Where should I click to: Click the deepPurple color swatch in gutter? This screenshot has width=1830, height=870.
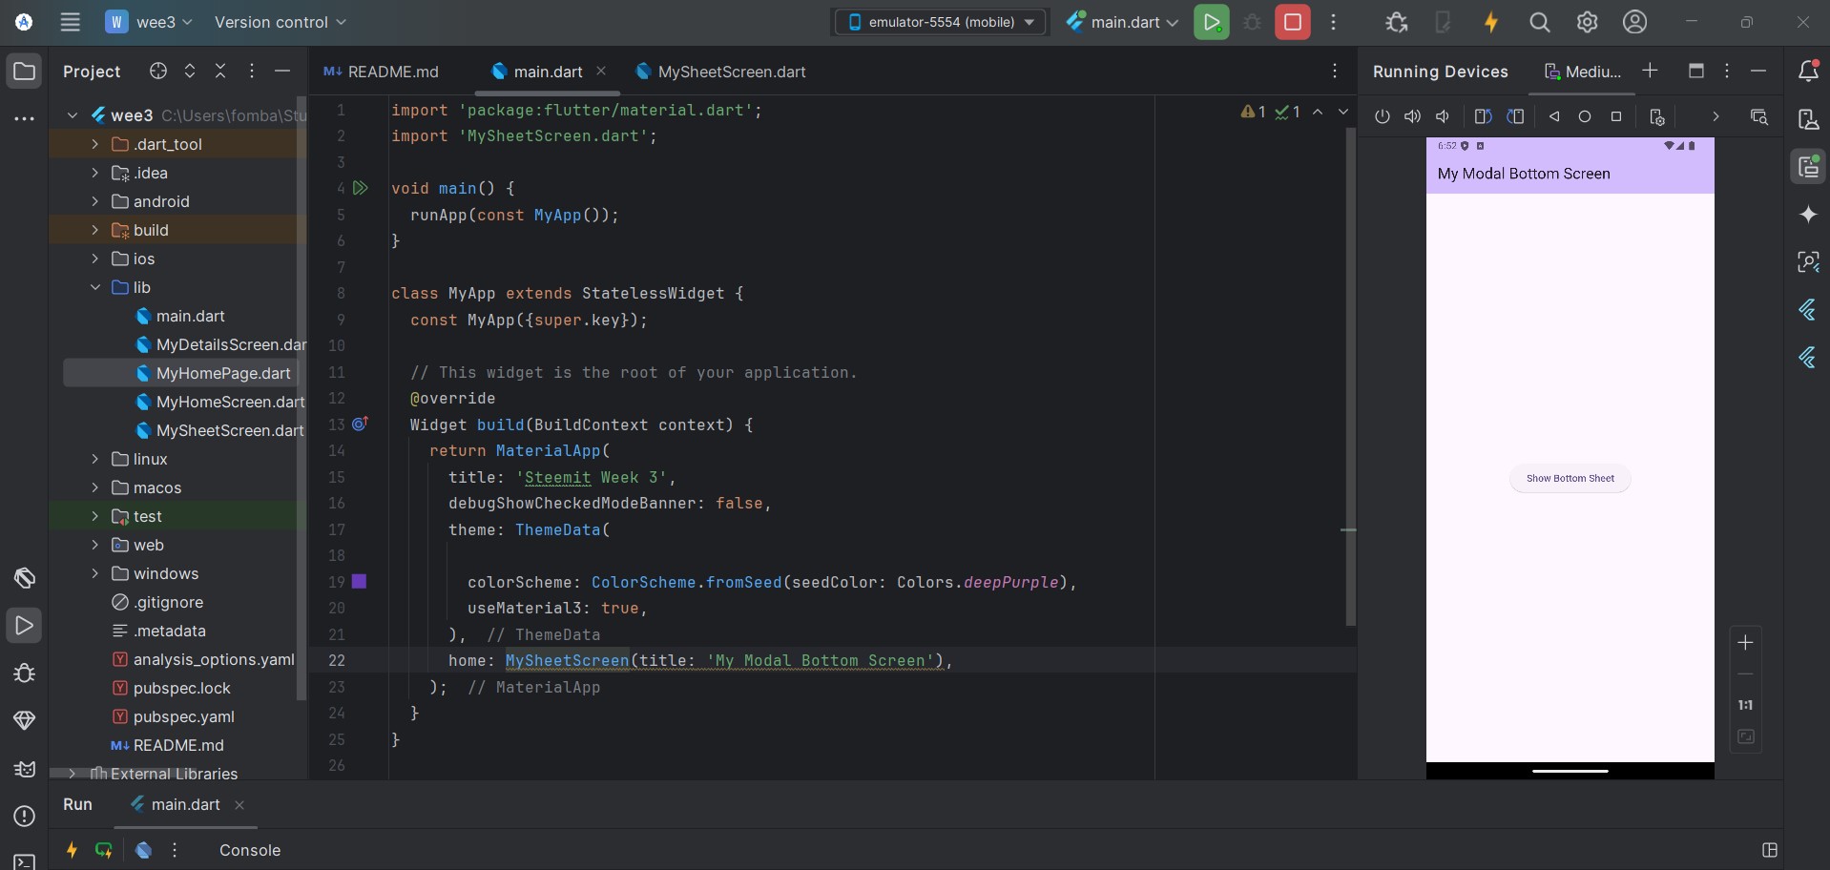click(360, 581)
